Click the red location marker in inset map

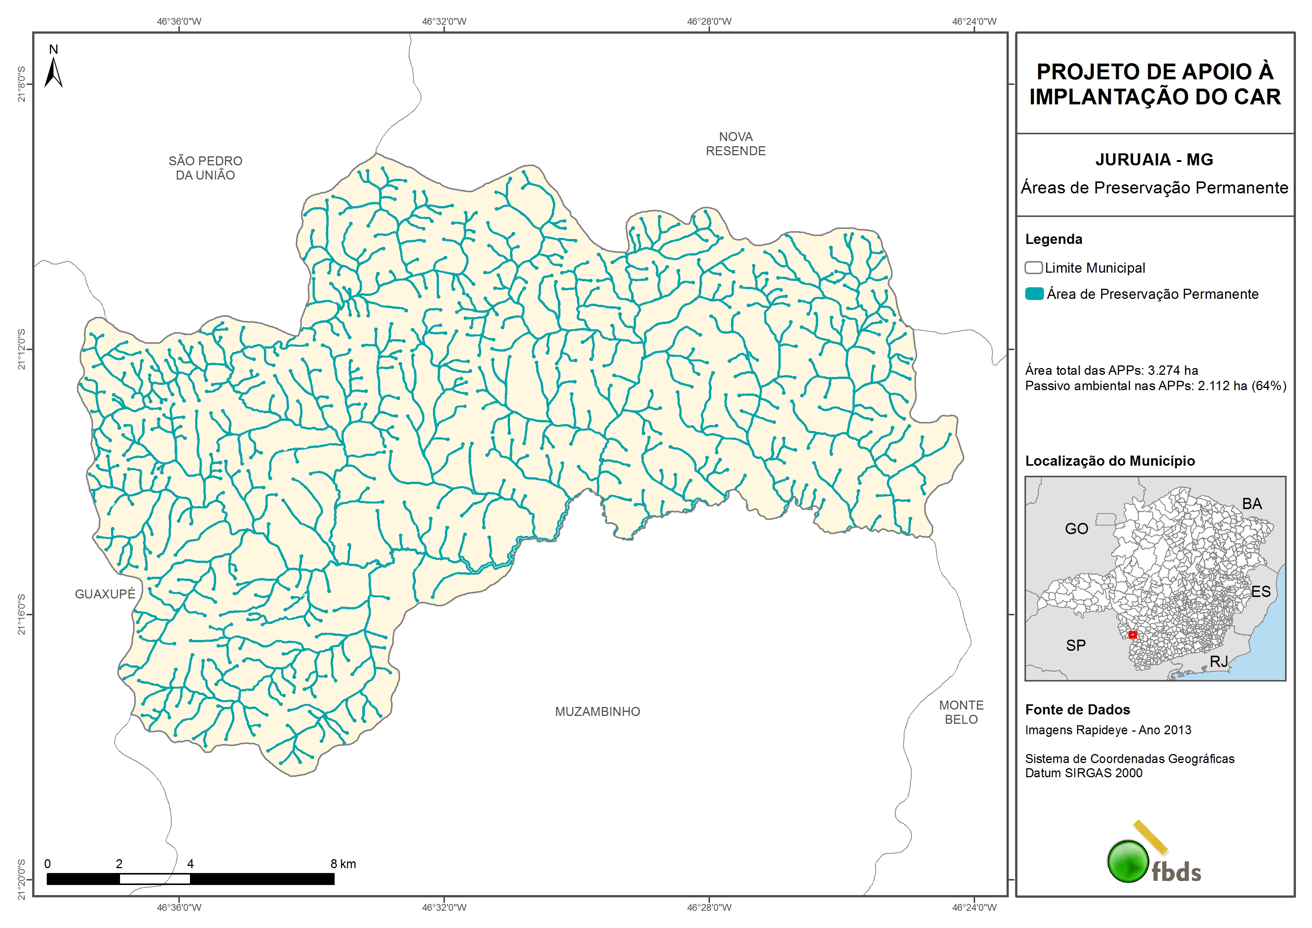point(1133,635)
